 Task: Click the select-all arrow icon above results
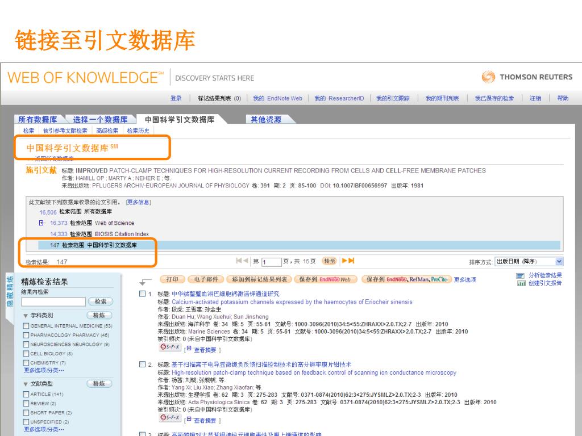click(145, 282)
